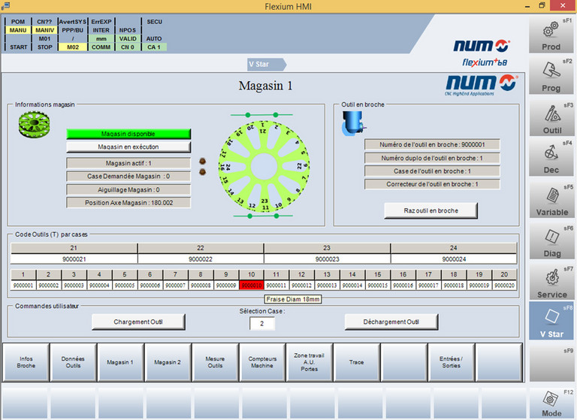Click Raz outil en broche button
Image resolution: width=577 pixels, height=420 pixels.
(x=420, y=210)
